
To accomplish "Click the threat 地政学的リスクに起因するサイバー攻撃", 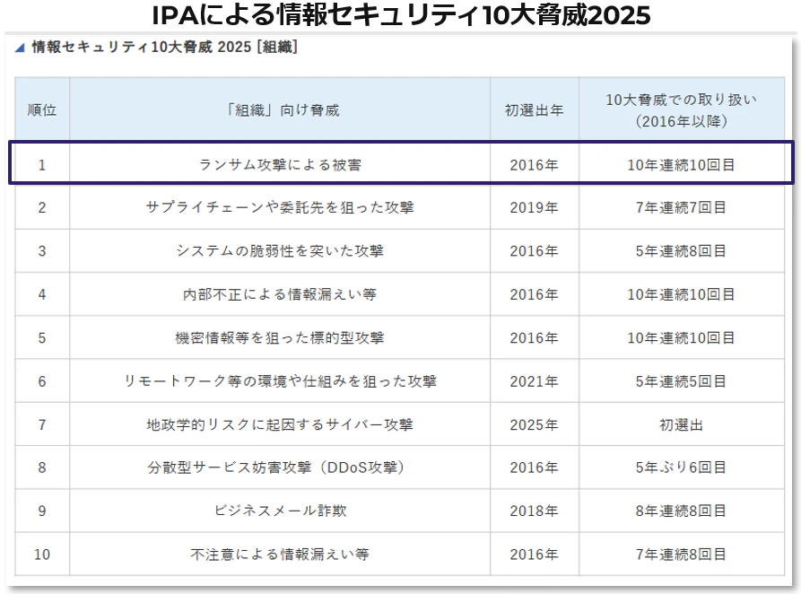I will (280, 424).
